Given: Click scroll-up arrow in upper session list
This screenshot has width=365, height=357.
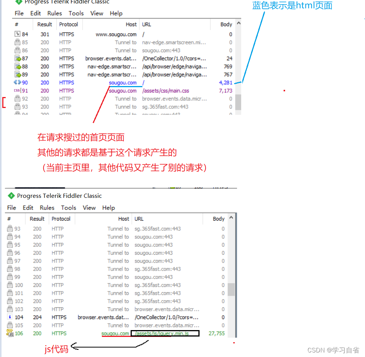Looking at the screenshot, I should [239, 23].
